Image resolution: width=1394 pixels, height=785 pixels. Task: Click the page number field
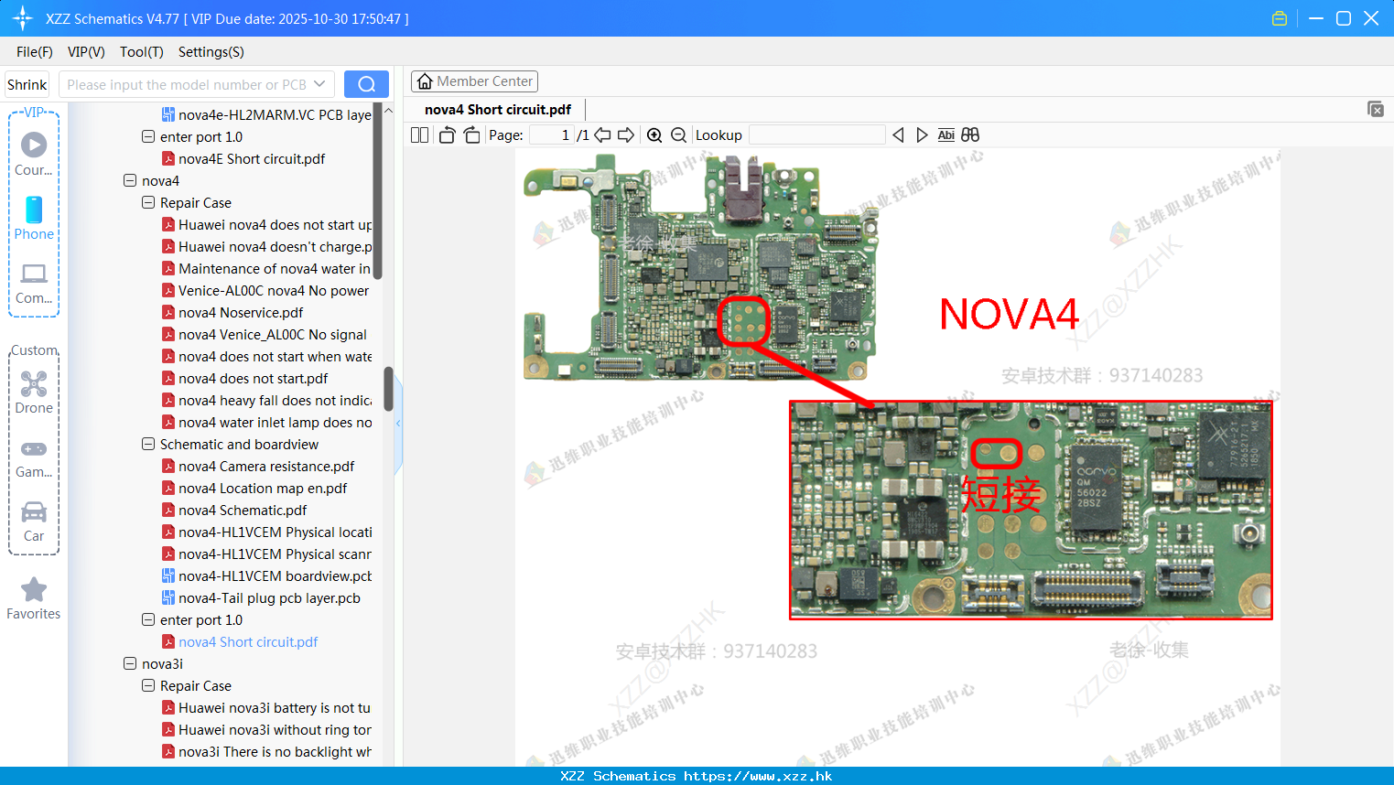pos(552,134)
